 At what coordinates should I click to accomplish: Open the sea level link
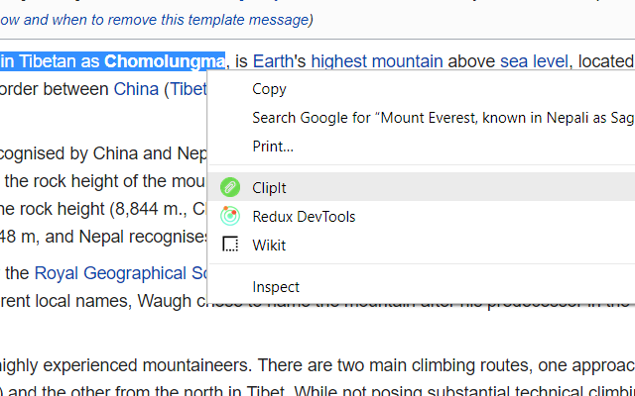(534, 61)
